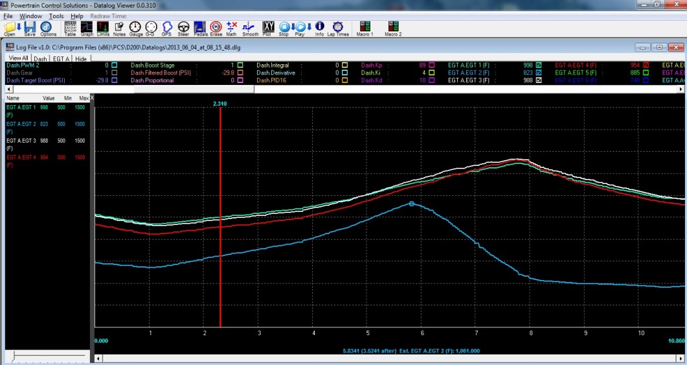The height and width of the screenshot is (365, 687).
Task: Click the Save button in toolbar
Action: coord(30,27)
